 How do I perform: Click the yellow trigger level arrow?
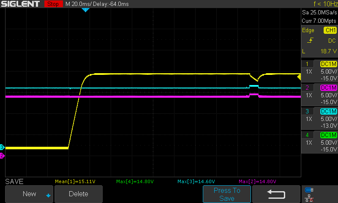pyautogui.click(x=299, y=77)
